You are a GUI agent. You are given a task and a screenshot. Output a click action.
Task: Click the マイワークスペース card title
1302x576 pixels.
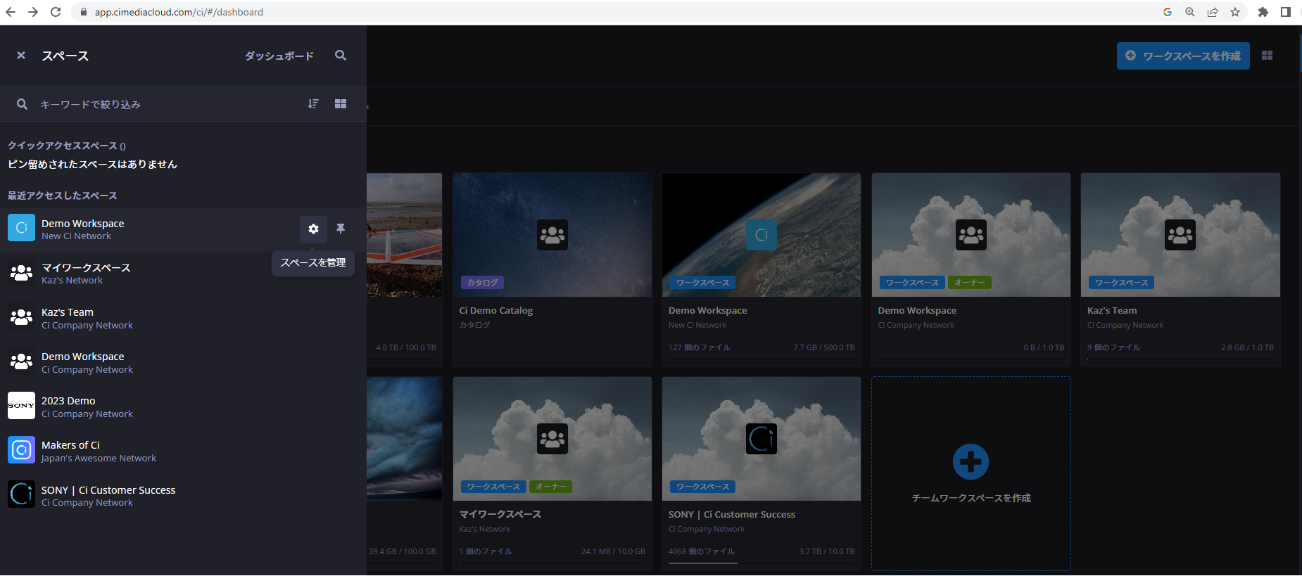pos(500,514)
